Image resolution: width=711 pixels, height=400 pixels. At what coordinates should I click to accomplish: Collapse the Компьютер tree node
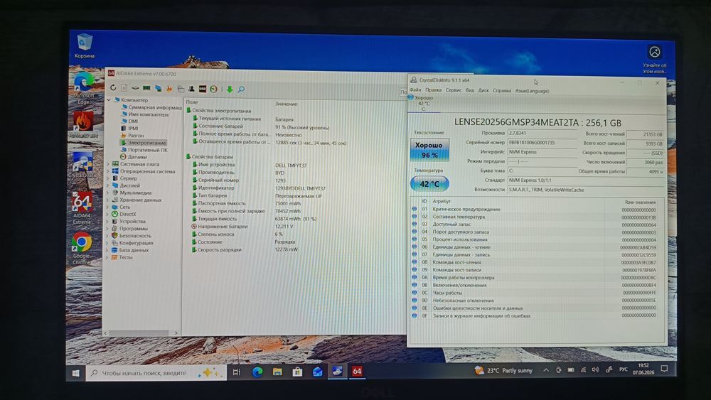click(x=109, y=99)
